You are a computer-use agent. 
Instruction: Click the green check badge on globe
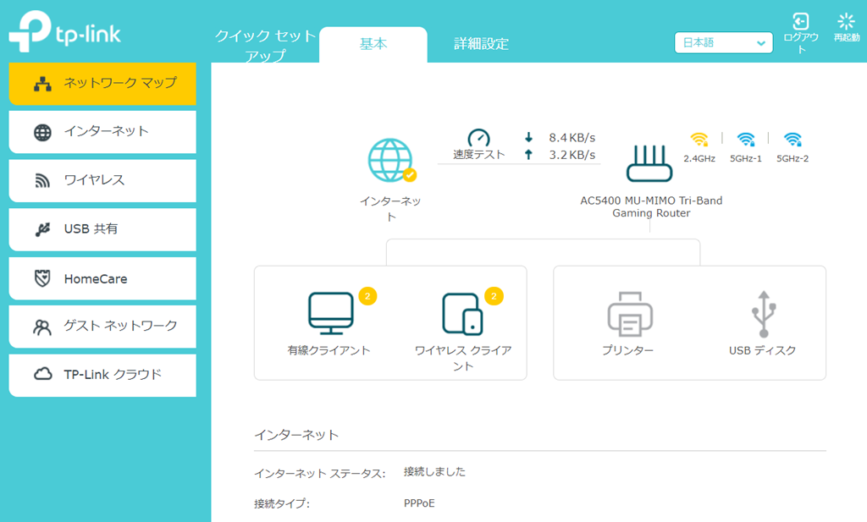pyautogui.click(x=410, y=174)
